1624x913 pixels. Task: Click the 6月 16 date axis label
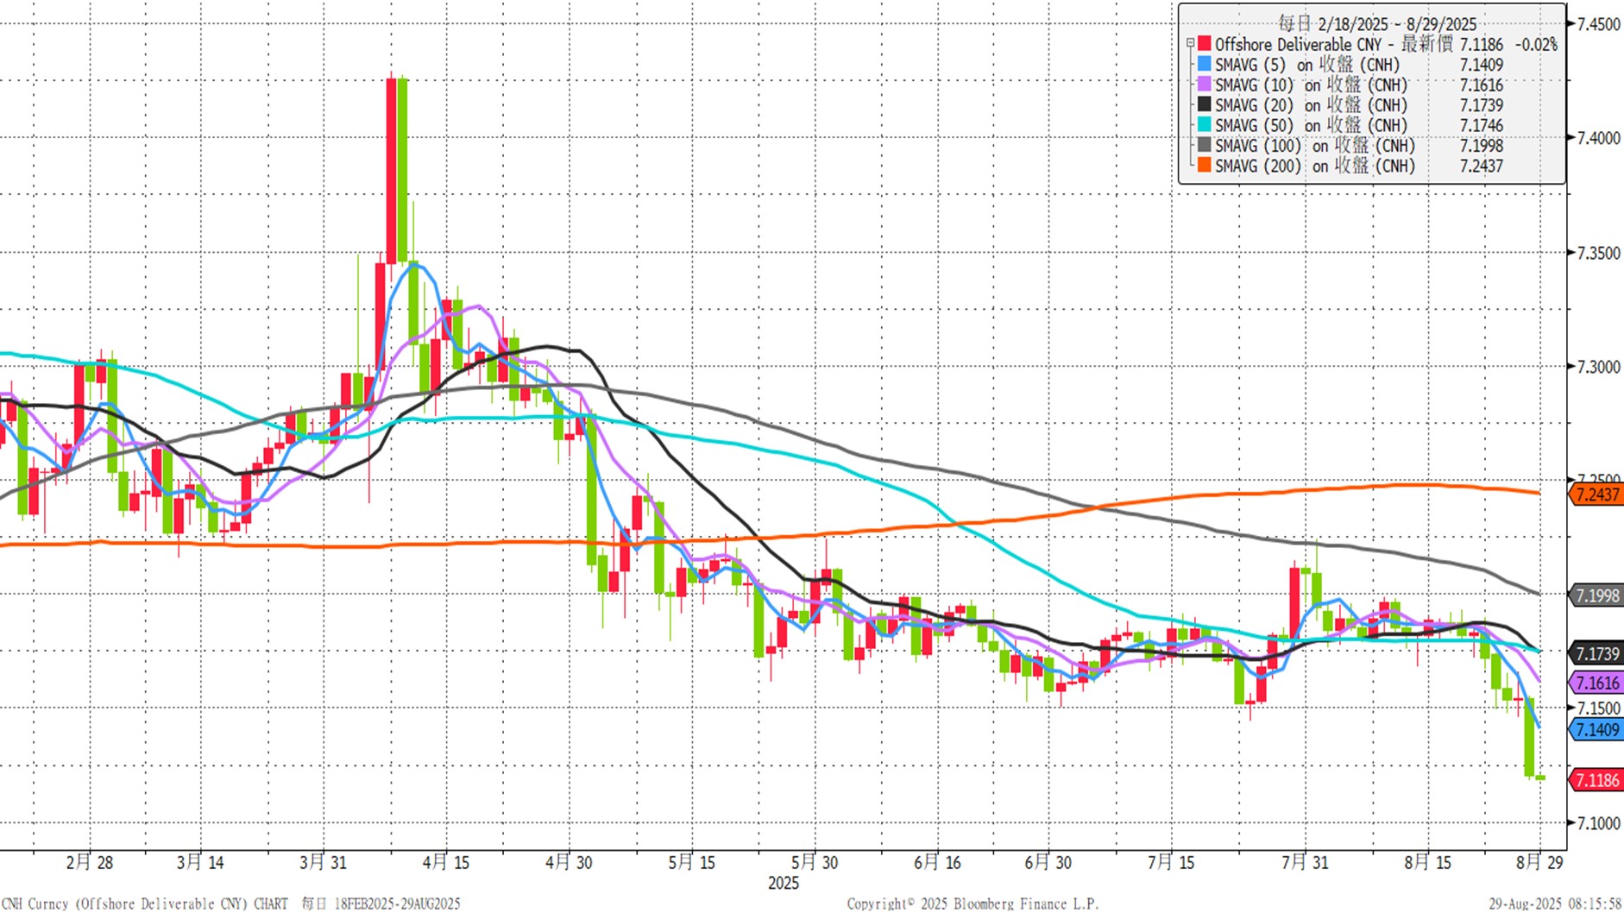937,862
